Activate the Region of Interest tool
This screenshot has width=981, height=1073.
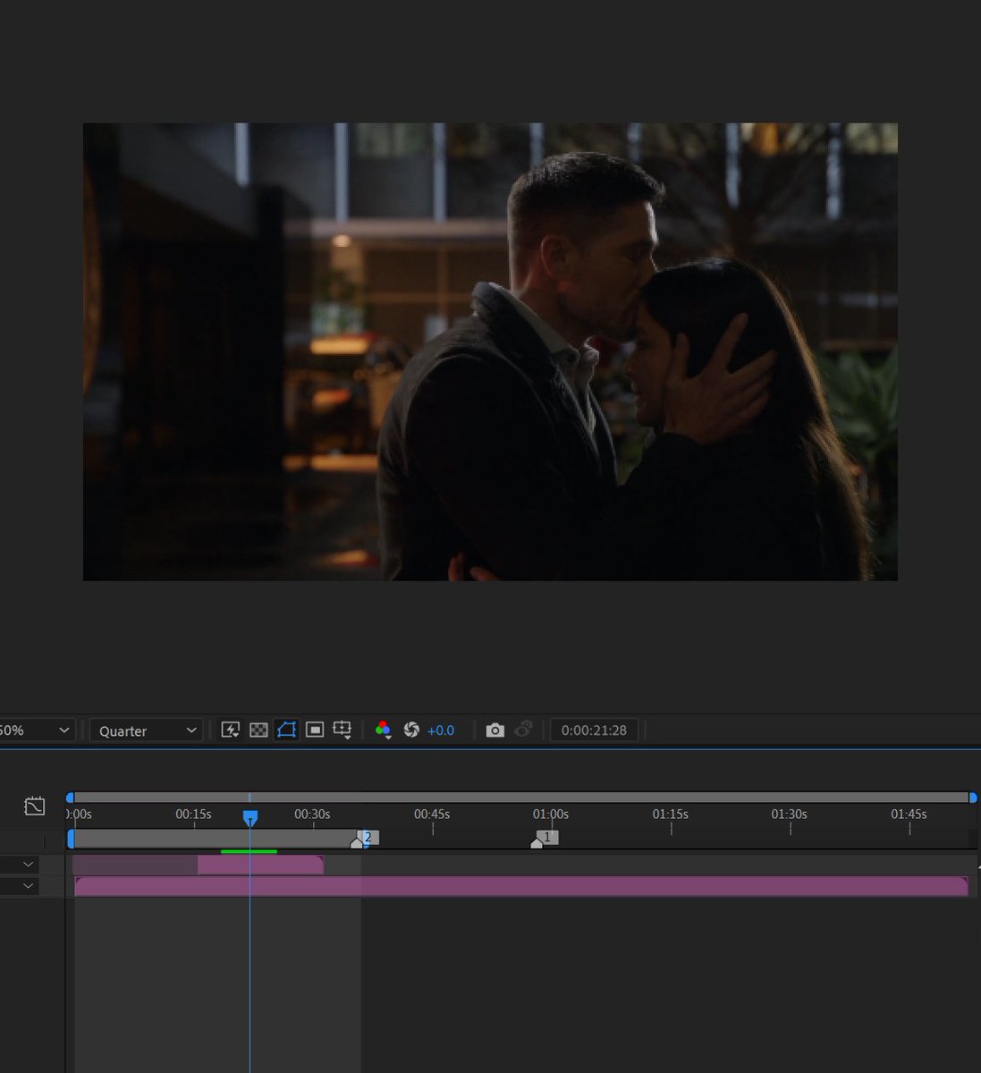(x=315, y=730)
